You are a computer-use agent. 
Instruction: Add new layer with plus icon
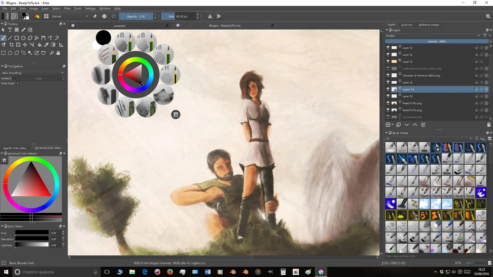388,125
